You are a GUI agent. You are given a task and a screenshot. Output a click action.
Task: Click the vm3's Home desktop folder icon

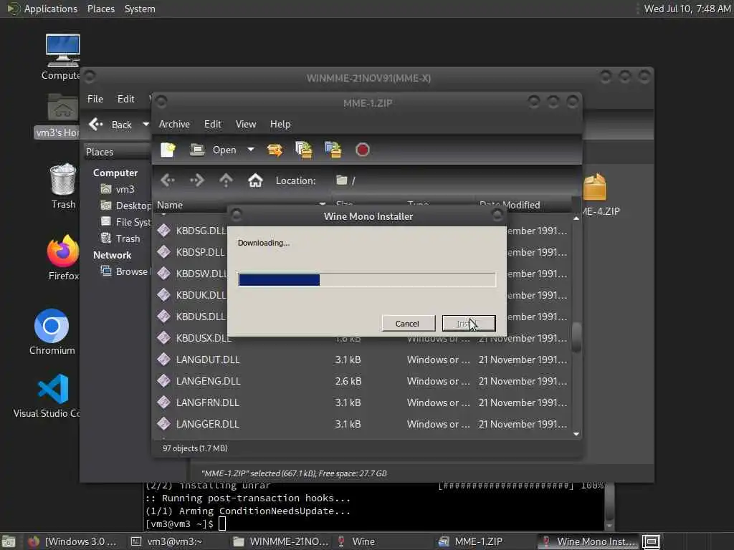click(63, 107)
